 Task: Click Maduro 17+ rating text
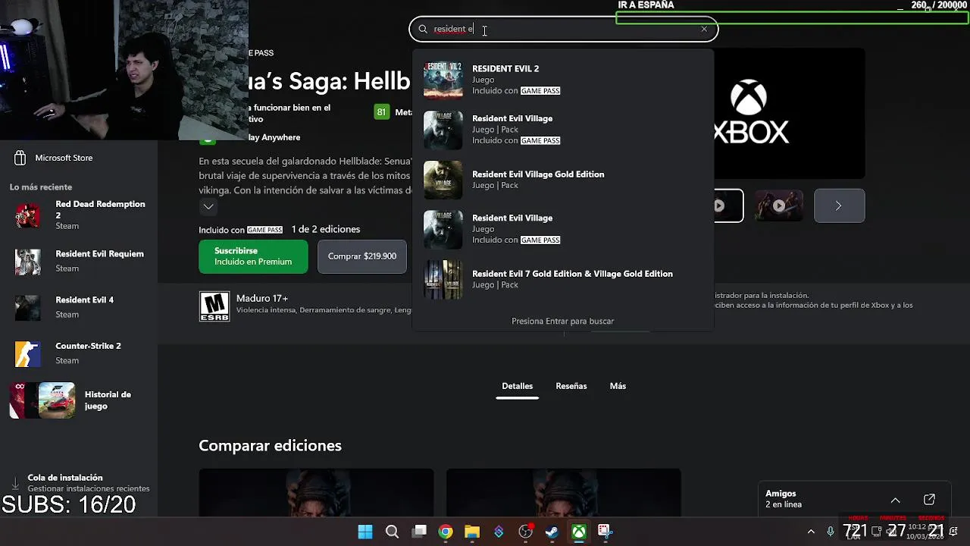(261, 298)
